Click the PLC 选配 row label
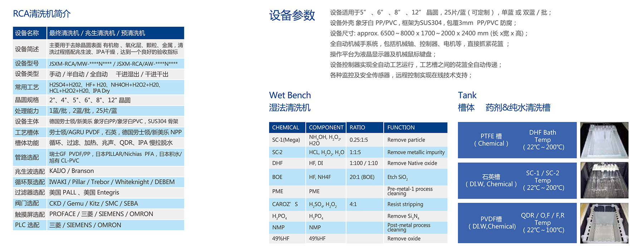This screenshot has height=250, width=644. point(27,225)
